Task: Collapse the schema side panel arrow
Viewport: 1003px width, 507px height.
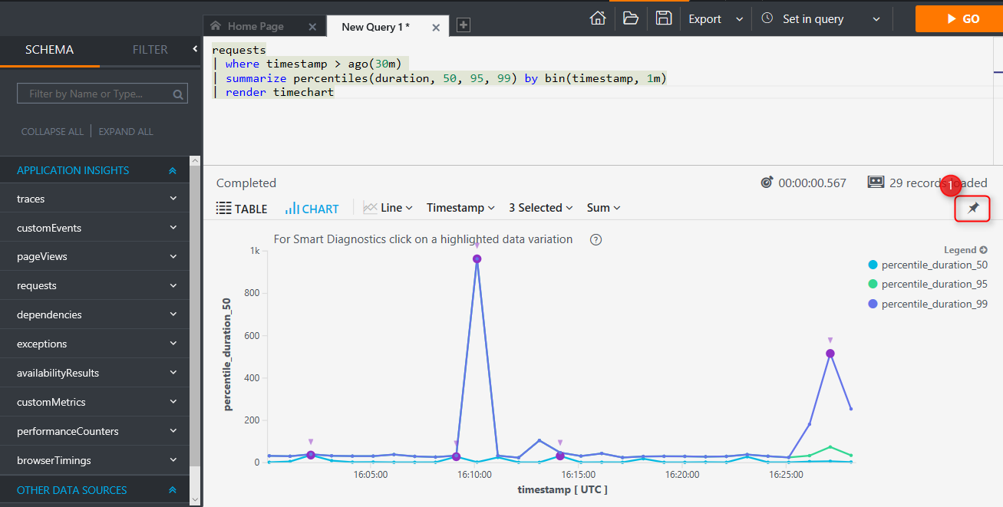Action: (x=195, y=49)
